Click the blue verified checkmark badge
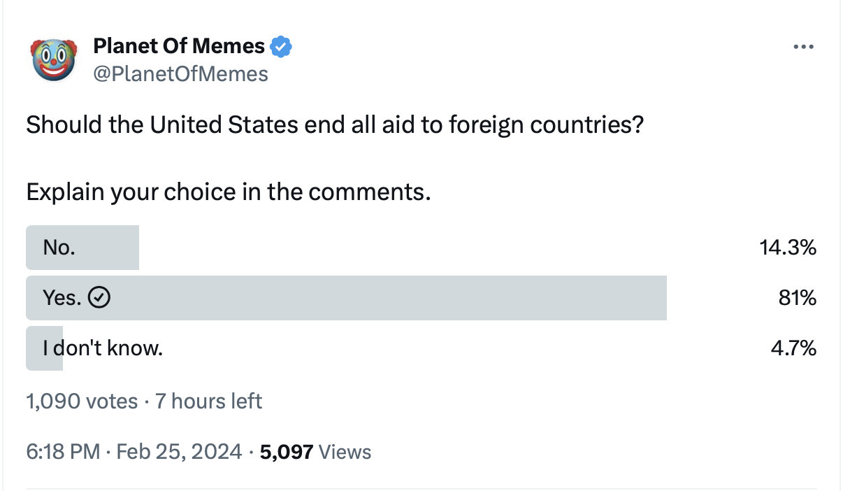This screenshot has height=491, width=843. pyautogui.click(x=281, y=48)
